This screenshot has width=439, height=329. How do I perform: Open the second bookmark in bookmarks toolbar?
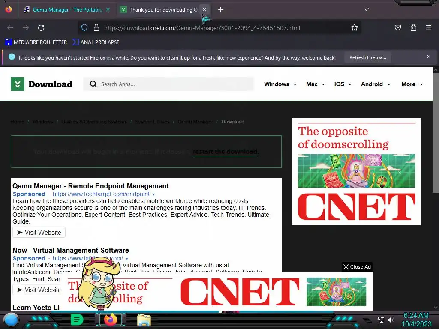pos(96,42)
